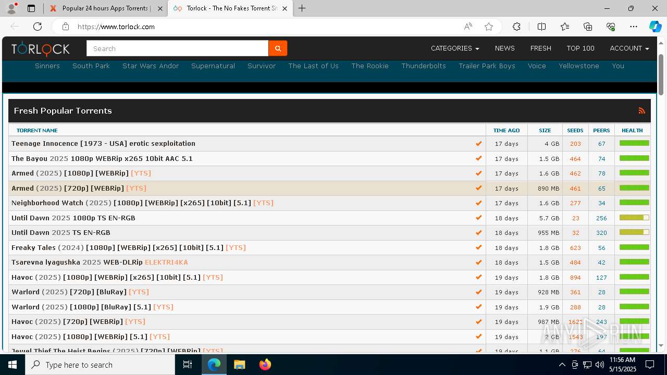Click the read aloud icon
Viewport: 667px width, 375px height.
point(468,27)
